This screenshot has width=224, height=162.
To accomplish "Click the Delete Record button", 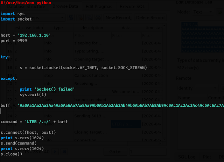I will coord(150,18).
